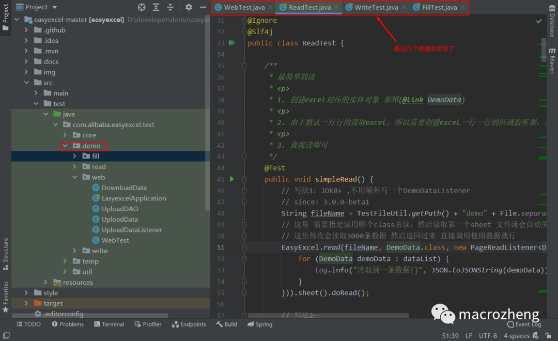Open the Spring tool window
The height and width of the screenshot is (341, 558).
(260, 324)
